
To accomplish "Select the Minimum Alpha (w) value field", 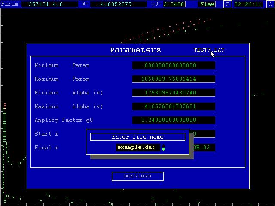I will [x=174, y=93].
